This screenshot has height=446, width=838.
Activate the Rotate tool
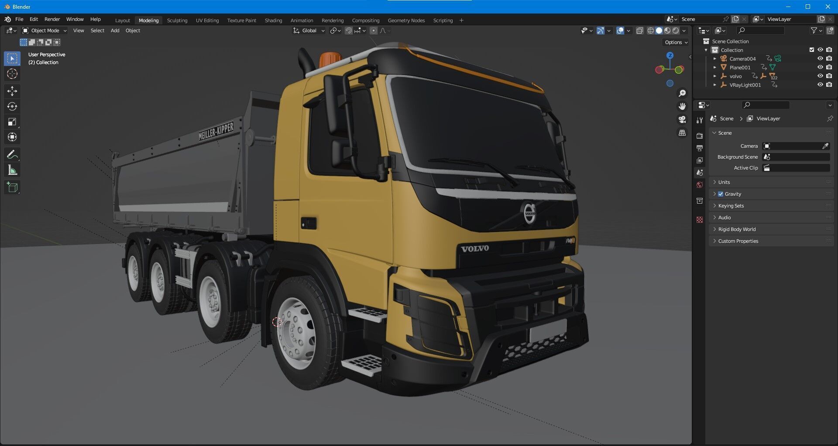pyautogui.click(x=12, y=106)
